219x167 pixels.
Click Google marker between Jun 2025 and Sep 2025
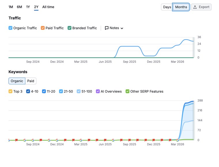[113, 140]
